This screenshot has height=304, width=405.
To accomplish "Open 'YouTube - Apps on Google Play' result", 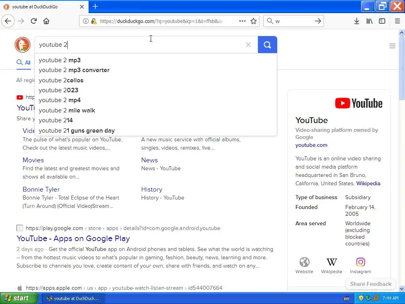I will point(73,238).
